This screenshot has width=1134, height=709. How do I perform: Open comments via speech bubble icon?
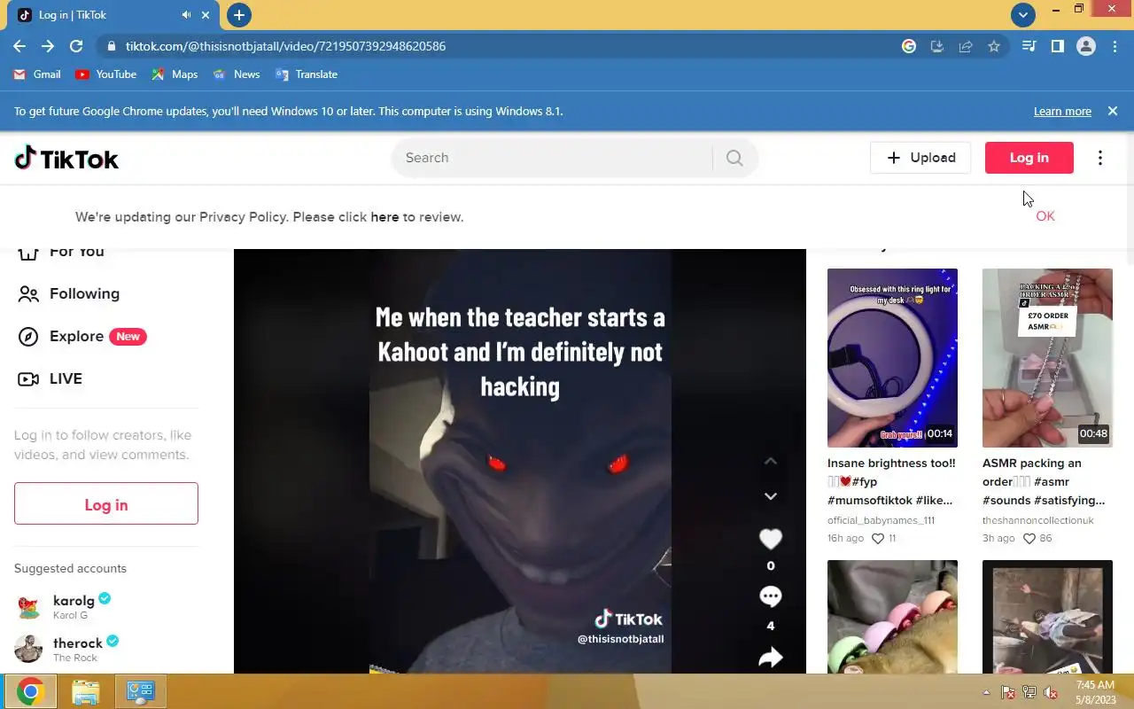(771, 597)
